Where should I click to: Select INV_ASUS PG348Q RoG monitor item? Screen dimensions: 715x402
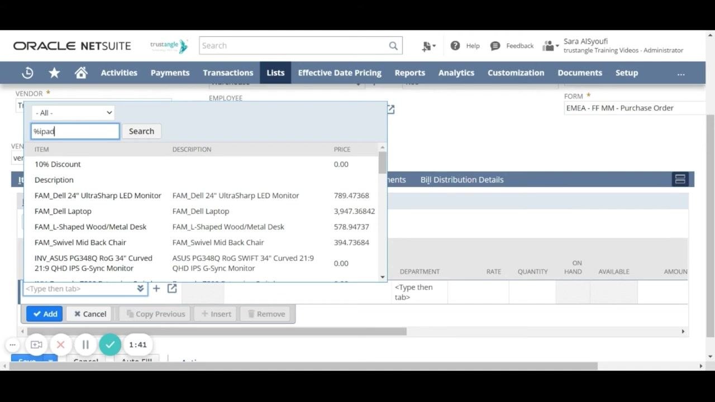pos(93,263)
